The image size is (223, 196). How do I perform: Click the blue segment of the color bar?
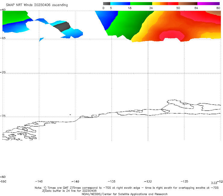tap(120, 4)
